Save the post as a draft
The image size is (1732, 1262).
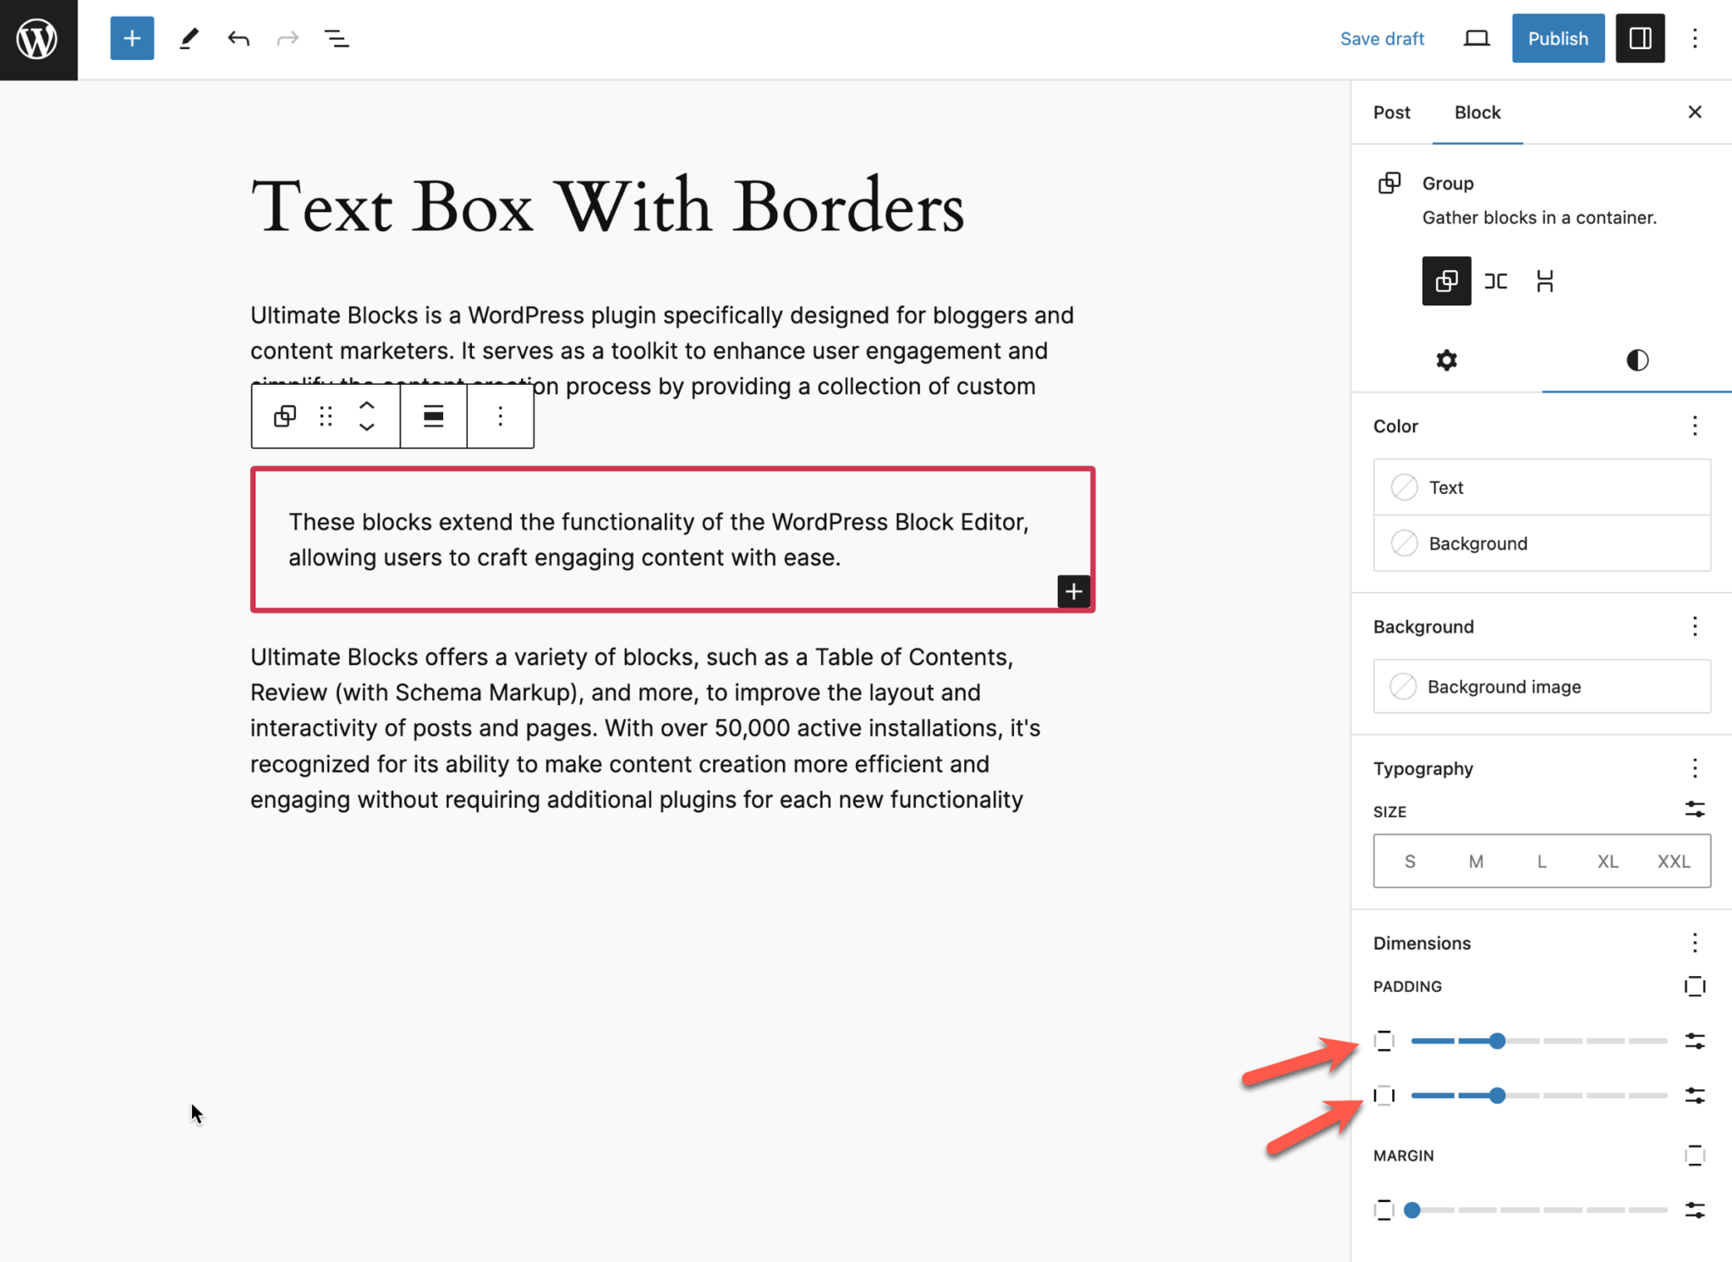(1382, 38)
